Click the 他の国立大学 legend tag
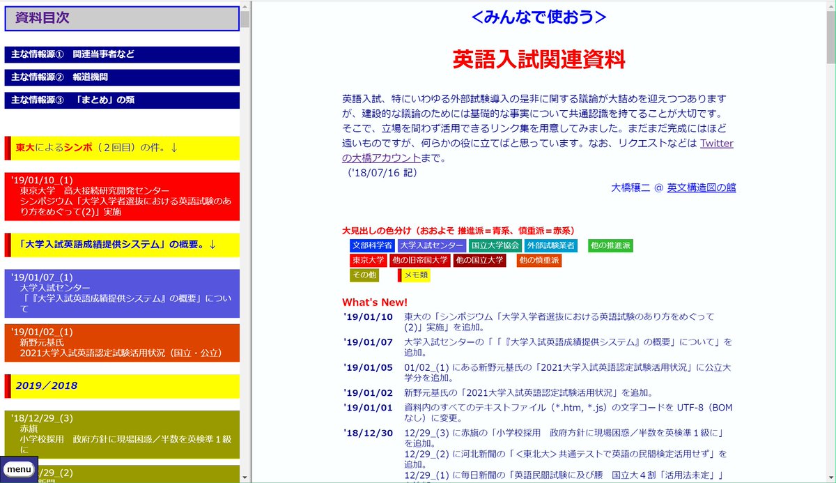This screenshot has width=836, height=483. (x=480, y=260)
